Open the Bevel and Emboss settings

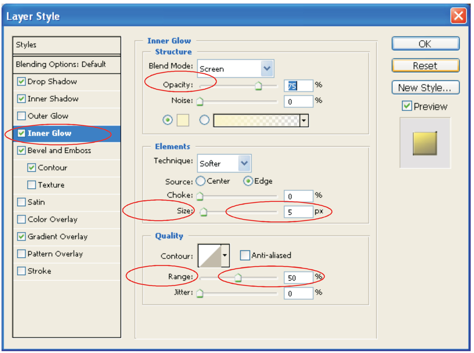[59, 150]
